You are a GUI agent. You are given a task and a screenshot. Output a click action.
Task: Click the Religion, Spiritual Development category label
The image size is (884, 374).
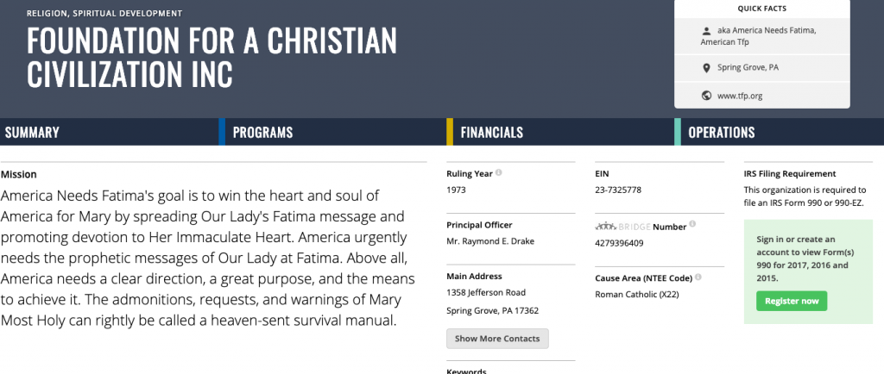click(x=104, y=14)
